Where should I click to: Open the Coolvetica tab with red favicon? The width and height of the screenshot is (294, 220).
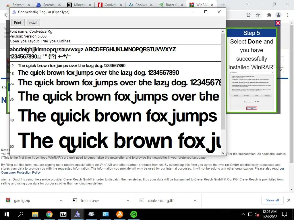110,5
